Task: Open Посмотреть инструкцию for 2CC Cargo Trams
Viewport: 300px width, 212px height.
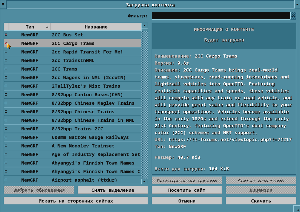Action: point(187,180)
